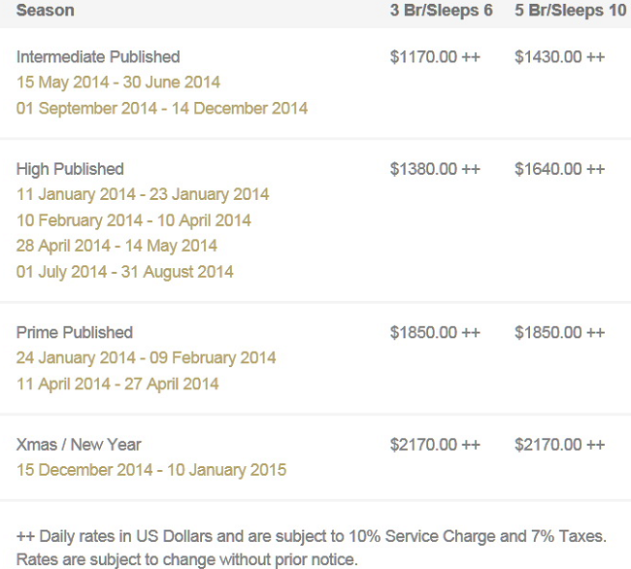Open 28 April 2014 - 14 May 2014 dates
This screenshot has height=569, width=631.
point(116,246)
